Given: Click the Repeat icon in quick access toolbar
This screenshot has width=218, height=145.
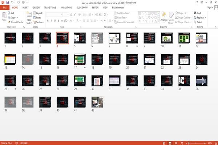Looking at the screenshot, I should (x=19, y=2).
